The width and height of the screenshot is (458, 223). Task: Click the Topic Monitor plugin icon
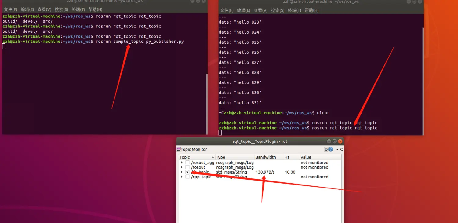[179, 149]
